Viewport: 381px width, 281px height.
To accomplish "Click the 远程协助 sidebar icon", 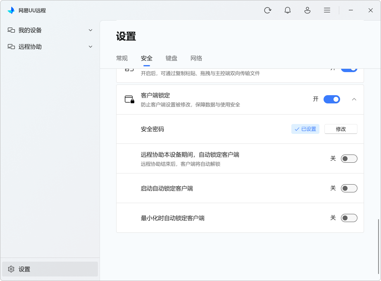I will [11, 47].
